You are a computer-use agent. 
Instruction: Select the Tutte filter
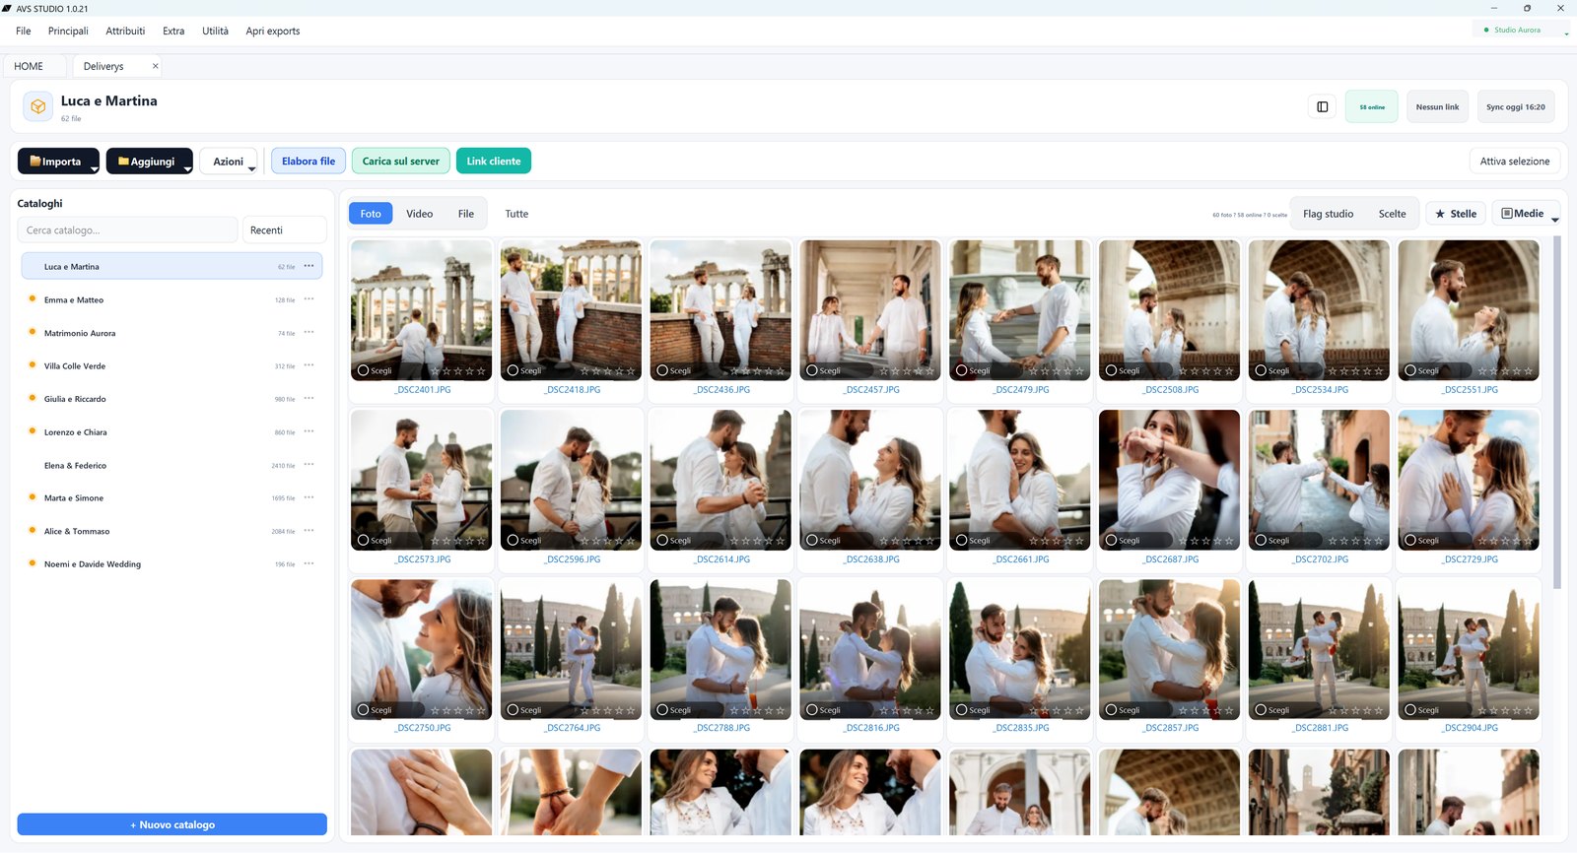(516, 214)
